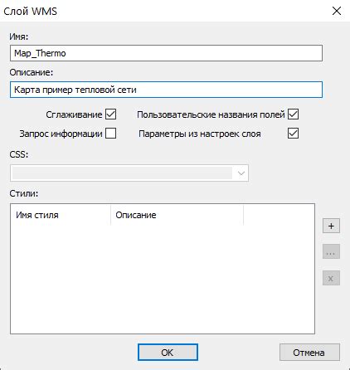Toggle Пользовательские названия полей checkbox
This screenshot has height=370, width=350.
pos(293,114)
